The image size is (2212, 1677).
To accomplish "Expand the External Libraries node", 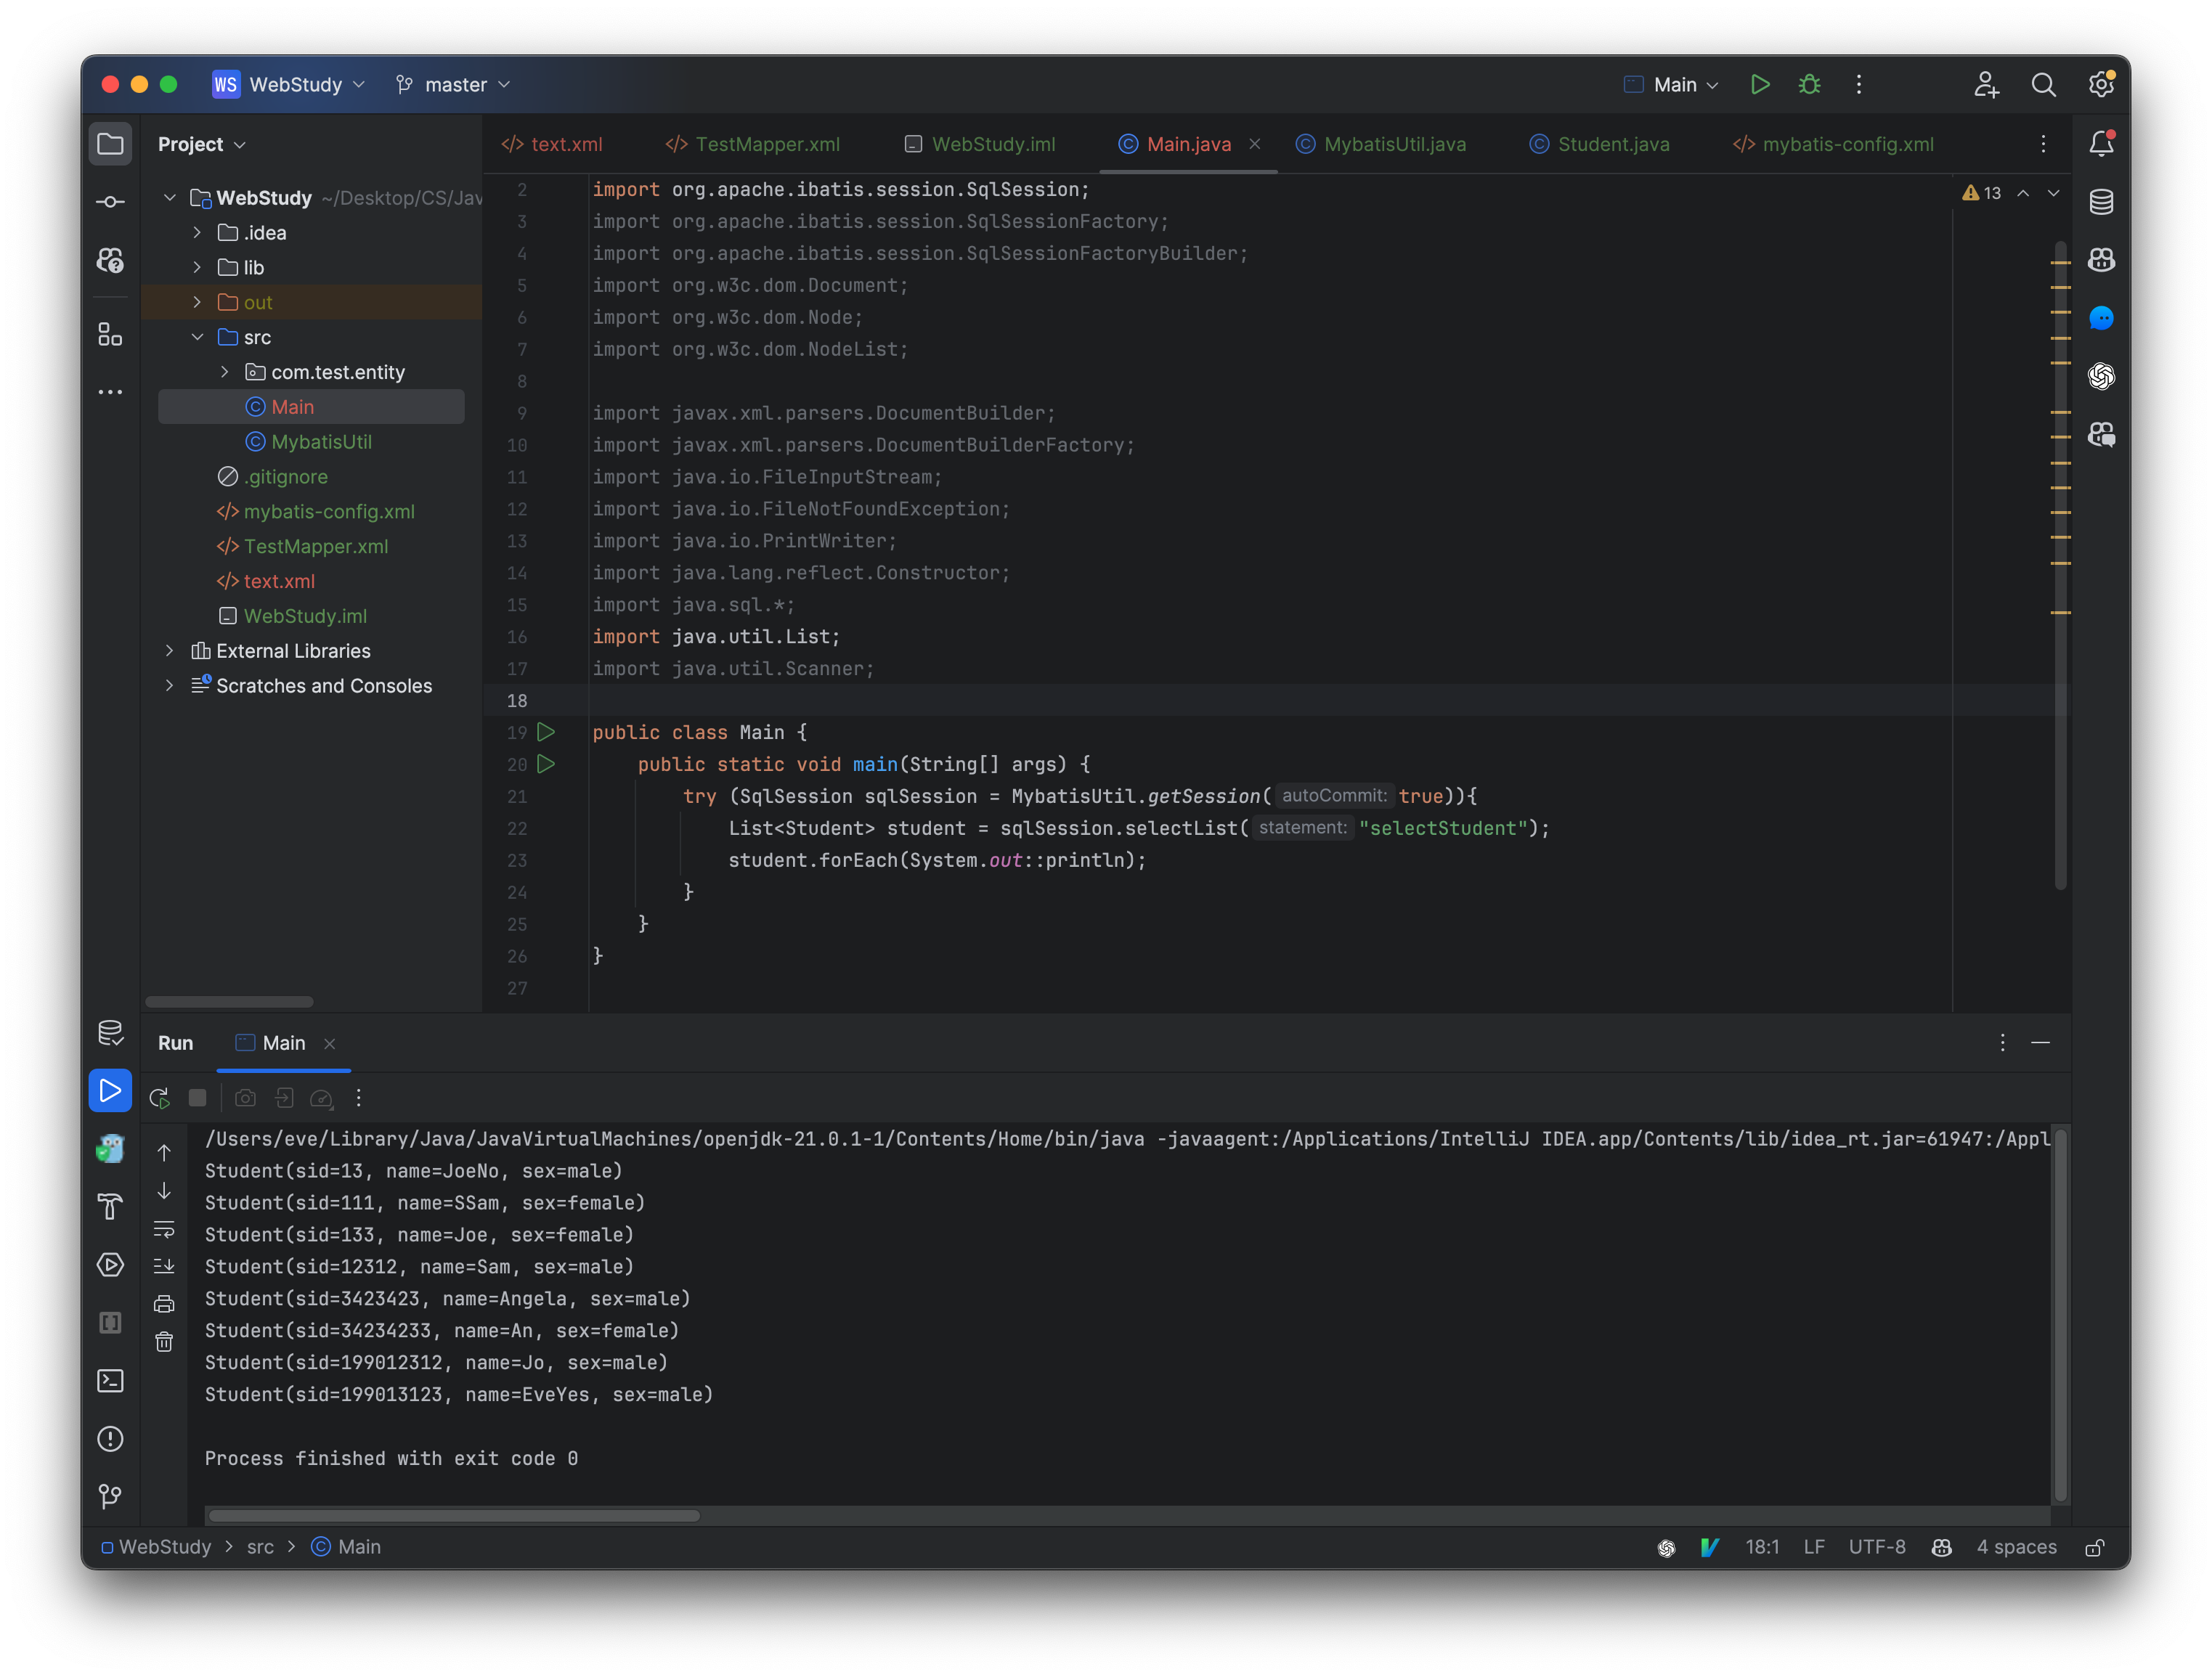I will 170,650.
